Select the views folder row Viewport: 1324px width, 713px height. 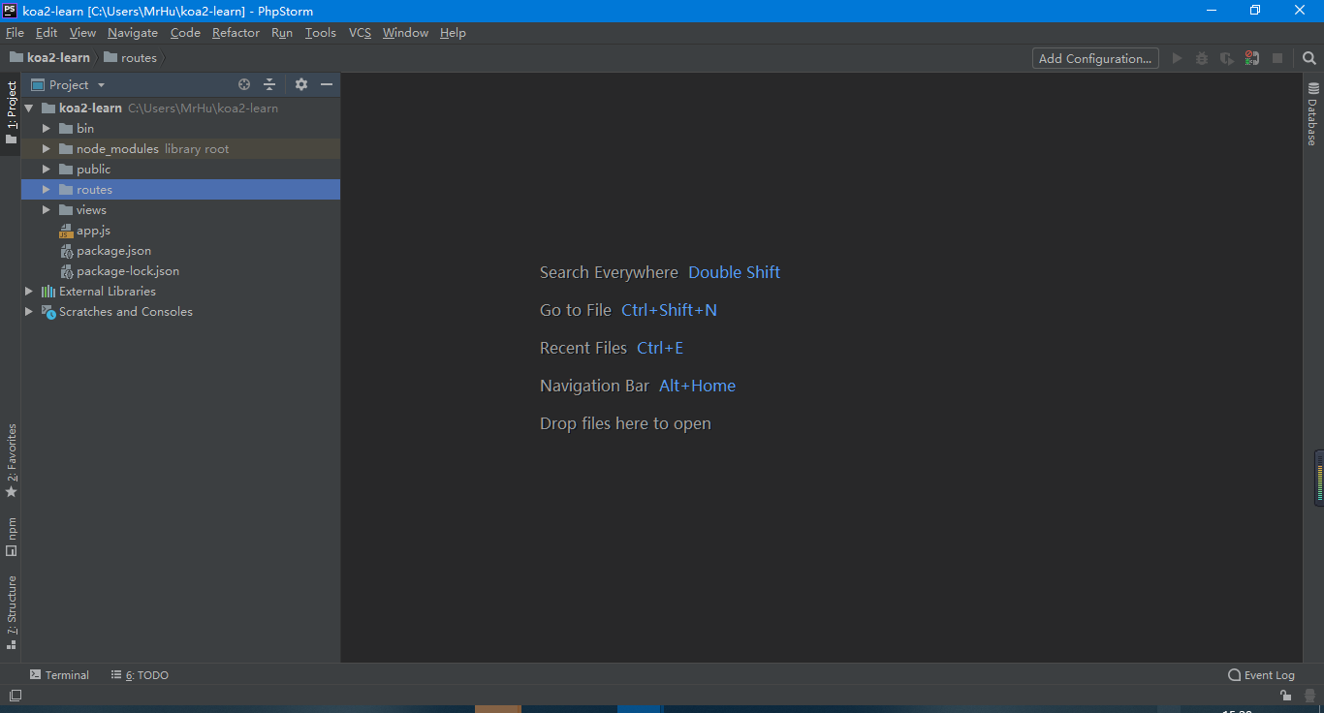coord(180,210)
